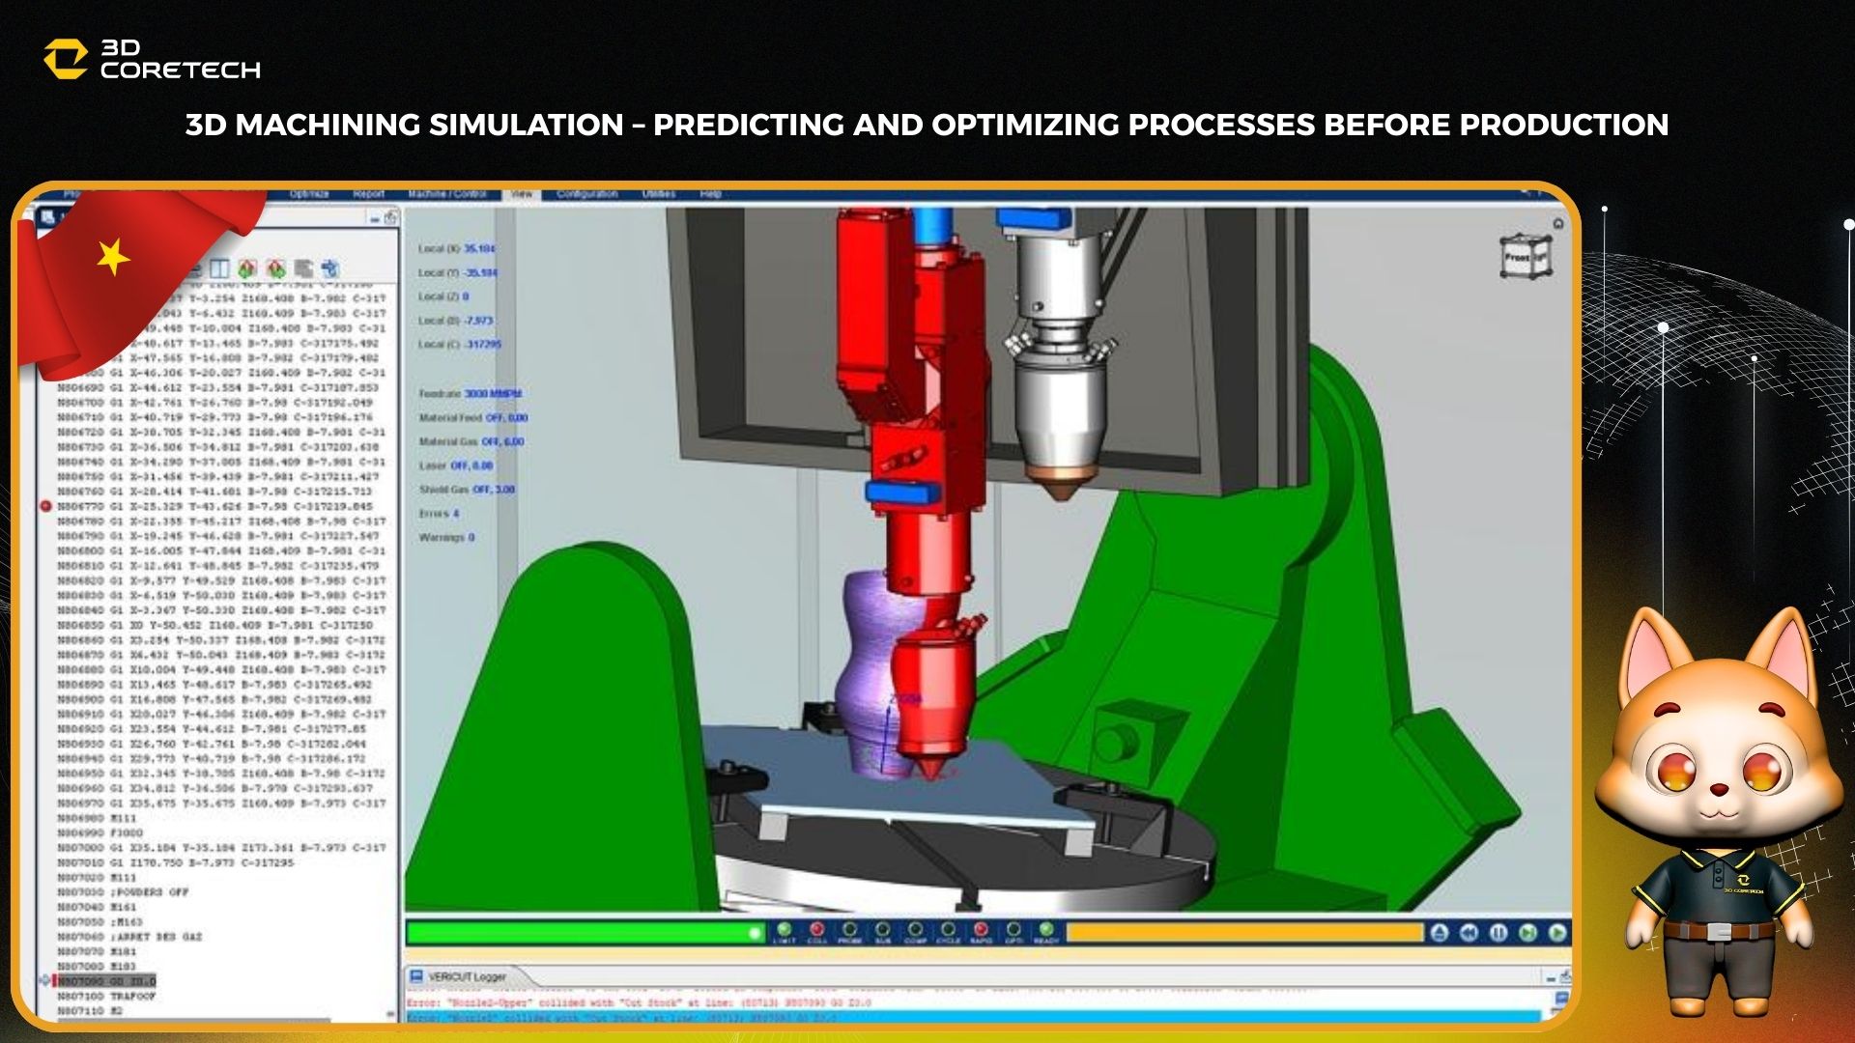Pause the simulation playback
The image size is (1855, 1043).
click(1498, 933)
